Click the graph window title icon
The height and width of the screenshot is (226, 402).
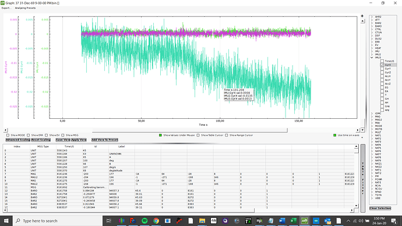[x=2, y=3]
